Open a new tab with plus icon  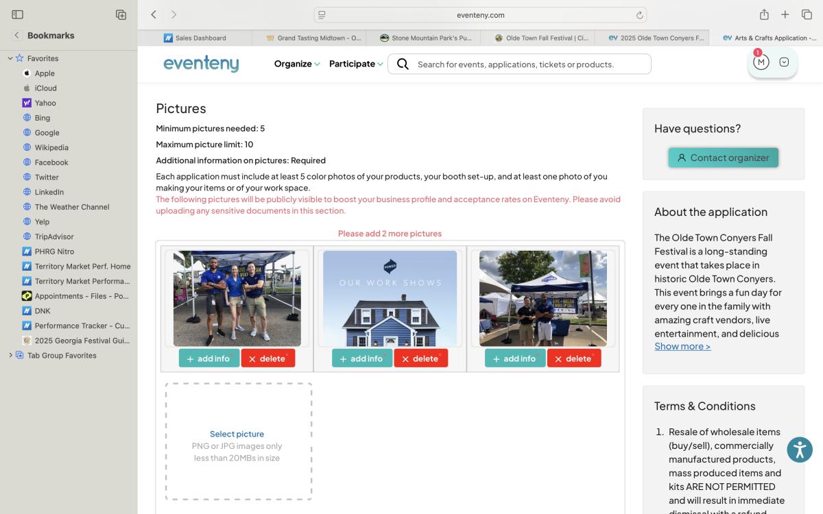[785, 14]
